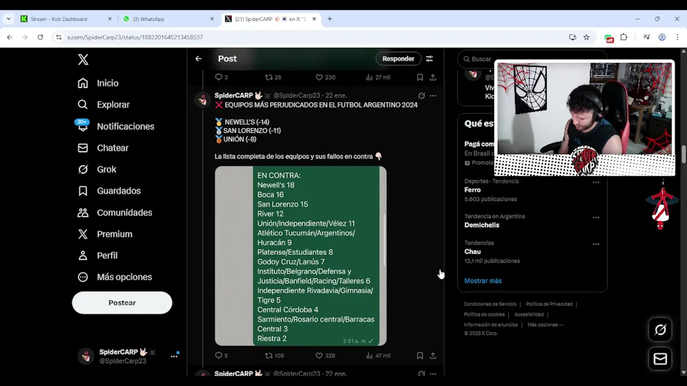
Task: Reply to the post with 5 comments
Action: 221,355
